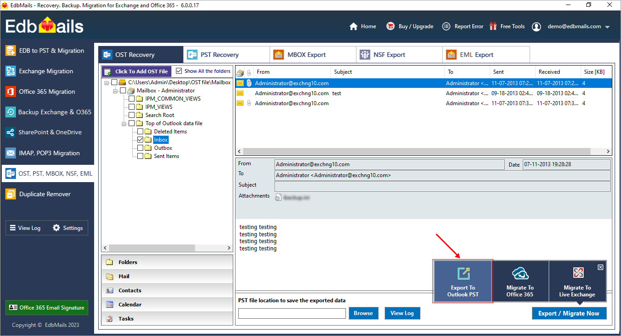Click the PST file location input field
Viewport: 621px width, 336px height.
coord(292,313)
